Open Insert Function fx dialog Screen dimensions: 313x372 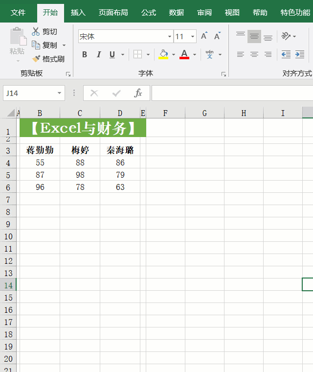coord(138,93)
